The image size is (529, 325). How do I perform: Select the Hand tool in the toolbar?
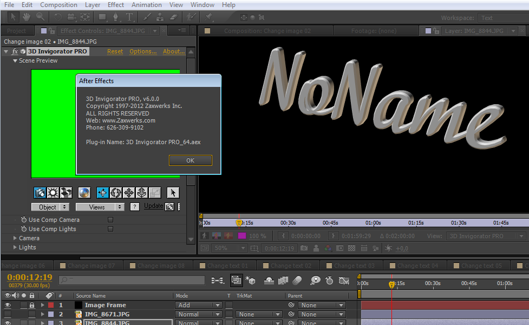(x=27, y=17)
